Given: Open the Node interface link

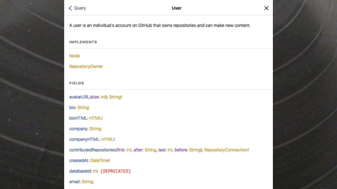Looking at the screenshot, I should 74,56.
